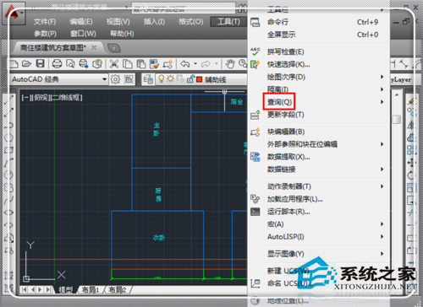Image resolution: width=423 pixels, height=307 pixels.
Task: Open the Redo history dropdown arrow
Action: click(x=217, y=64)
